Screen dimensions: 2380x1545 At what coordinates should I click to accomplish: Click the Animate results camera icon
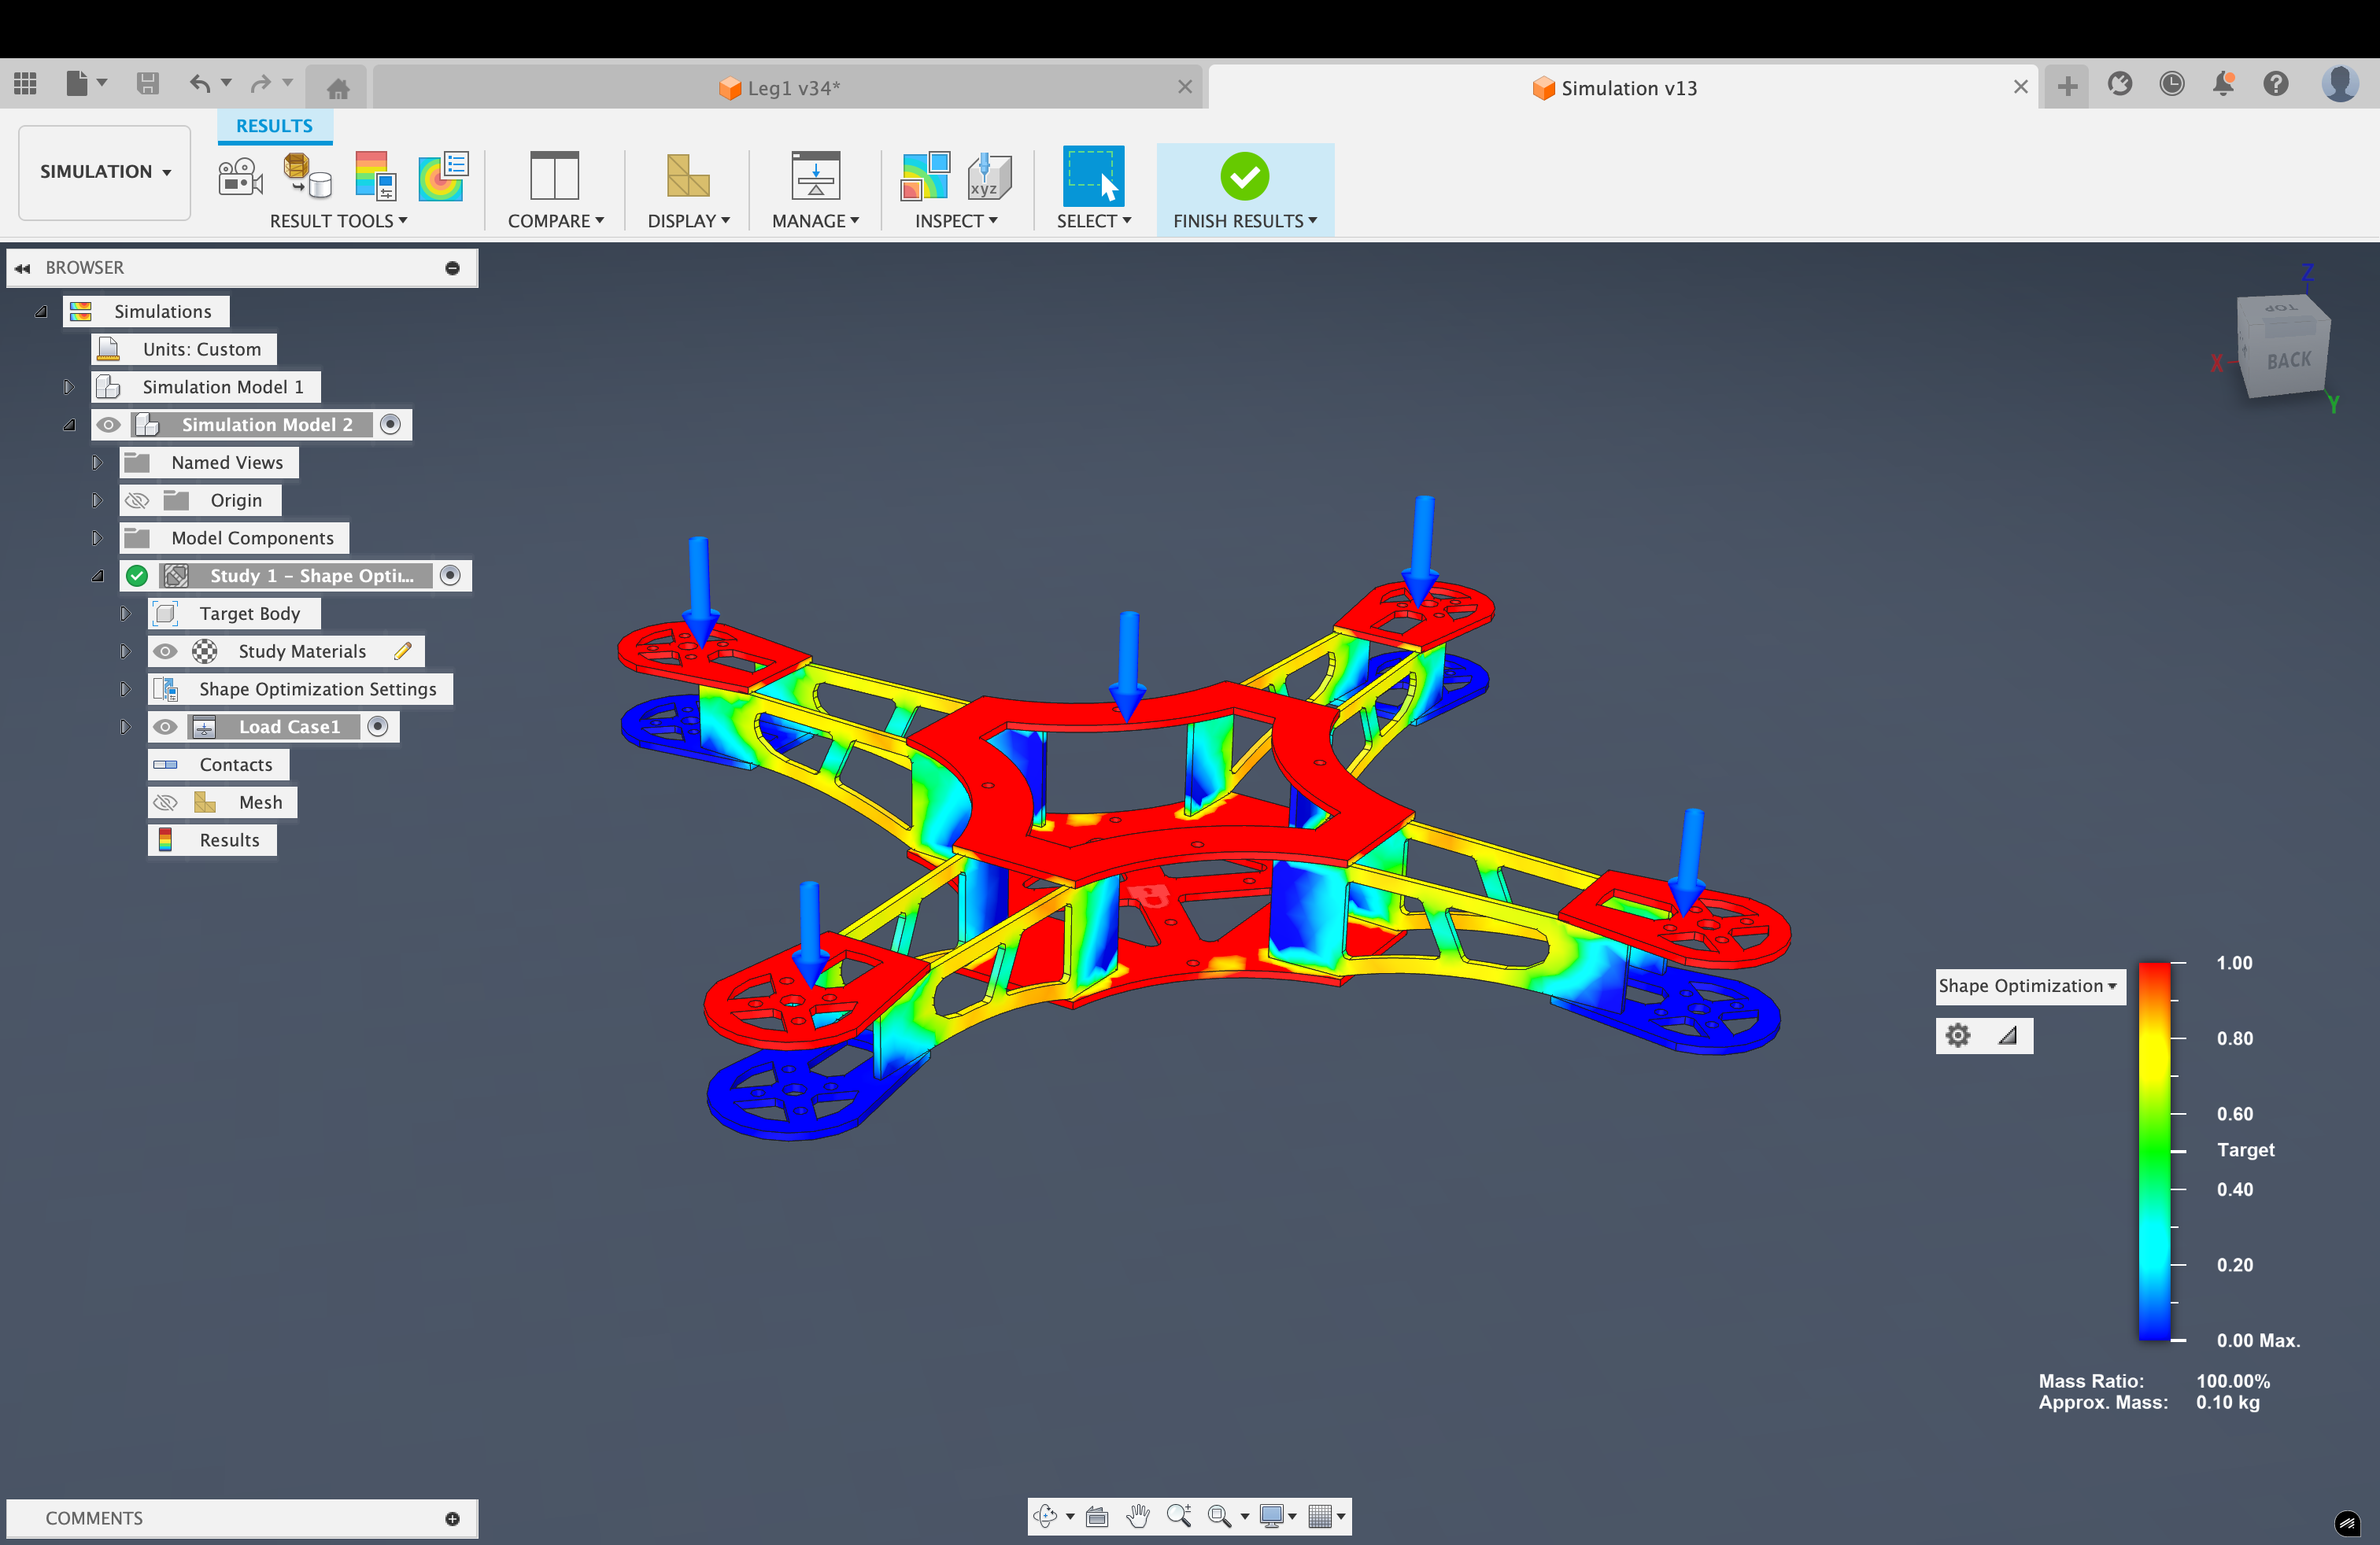(240, 177)
